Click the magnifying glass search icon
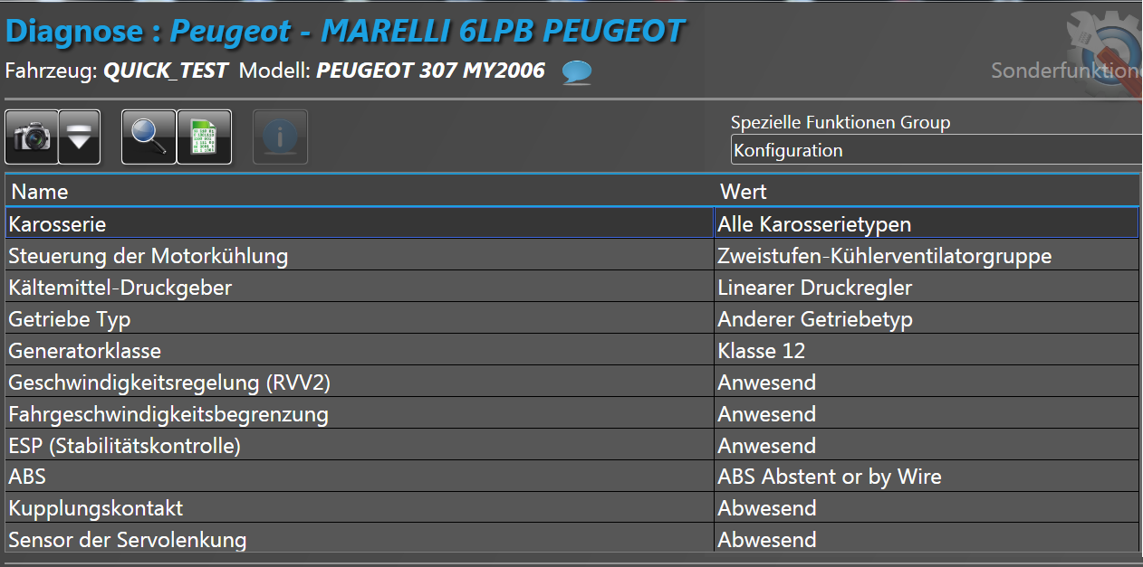Viewport: 1143px width, 567px height. 149,137
